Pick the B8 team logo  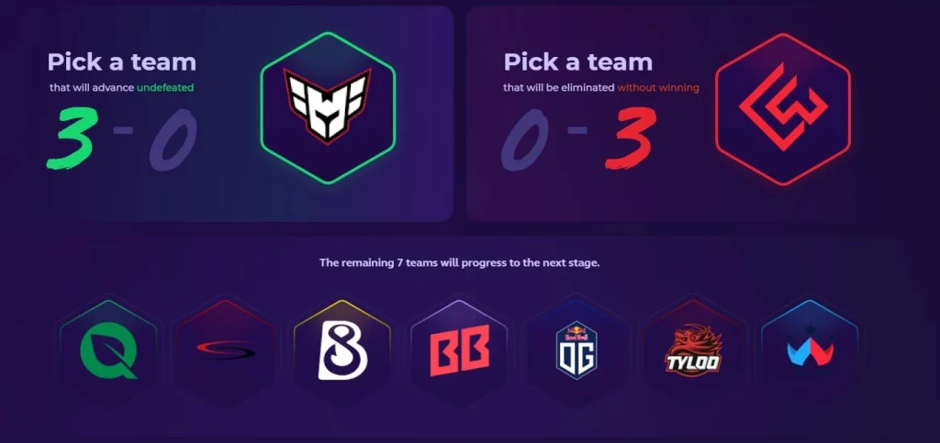[342, 350]
